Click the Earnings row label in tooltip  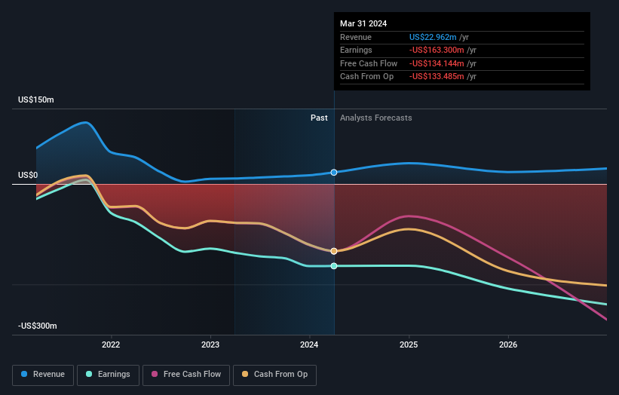click(x=356, y=50)
